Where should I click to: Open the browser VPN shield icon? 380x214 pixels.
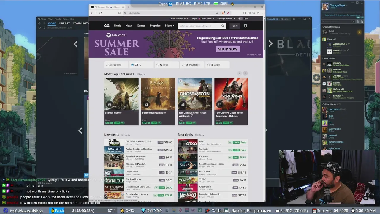coord(258,13)
